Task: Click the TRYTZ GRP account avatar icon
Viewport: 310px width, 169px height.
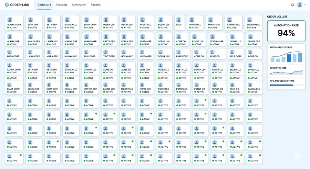Action: click(x=106, y=52)
